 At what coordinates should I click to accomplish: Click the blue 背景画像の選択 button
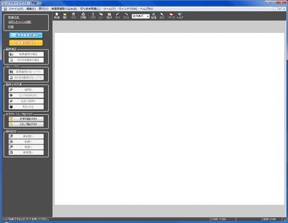pos(26,35)
